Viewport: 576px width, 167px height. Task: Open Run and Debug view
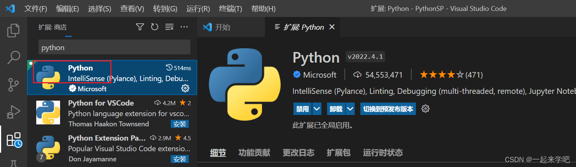14,112
